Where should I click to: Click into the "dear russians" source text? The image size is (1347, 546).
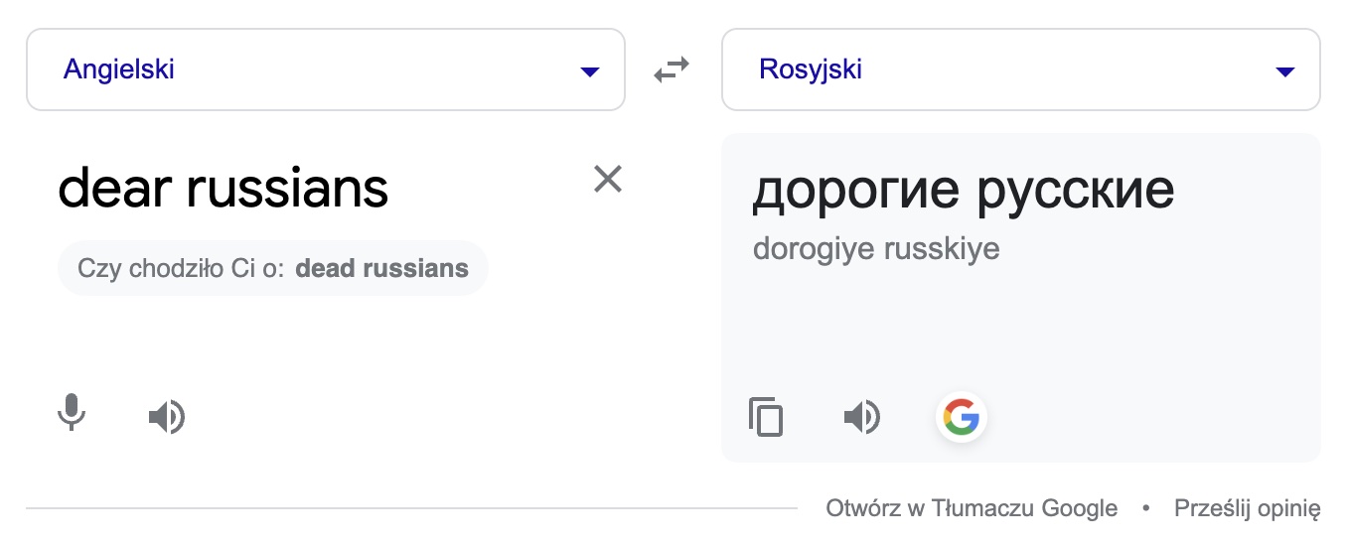[x=224, y=189]
